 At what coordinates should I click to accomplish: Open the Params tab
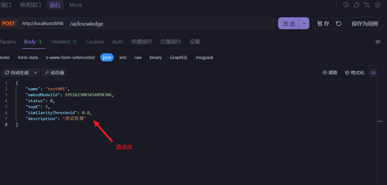pos(8,42)
